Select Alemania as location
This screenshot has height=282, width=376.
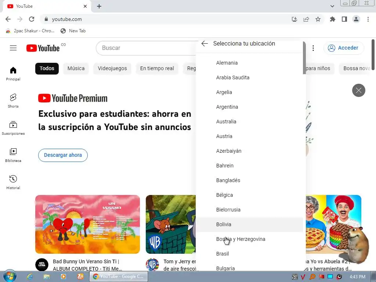(x=249, y=63)
